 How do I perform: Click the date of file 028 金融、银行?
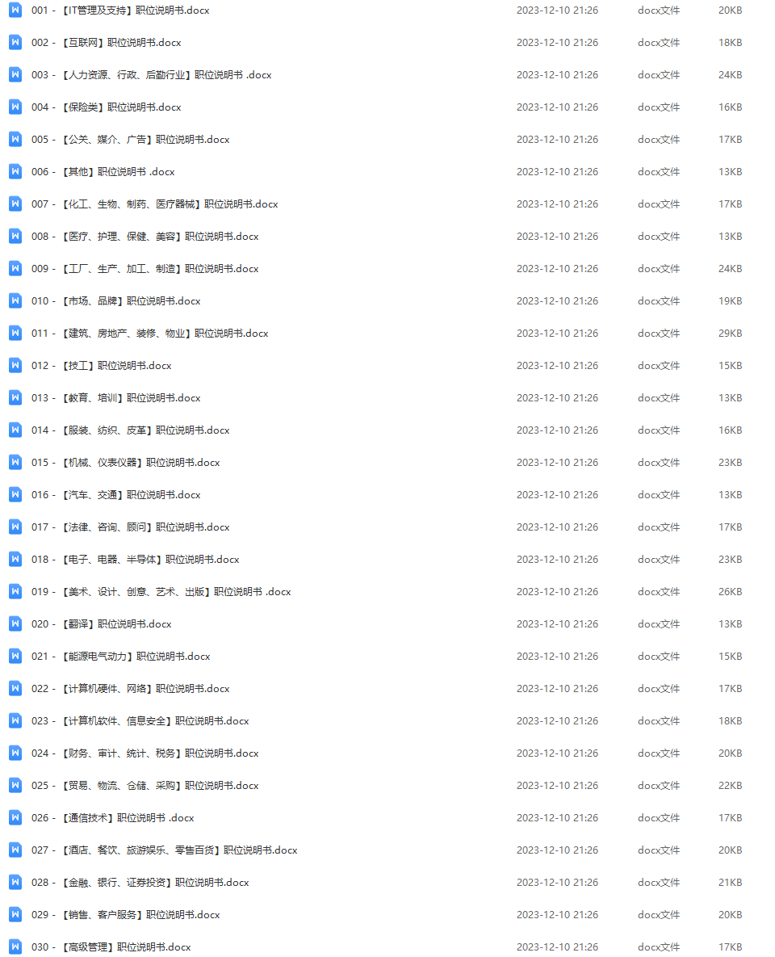(557, 883)
